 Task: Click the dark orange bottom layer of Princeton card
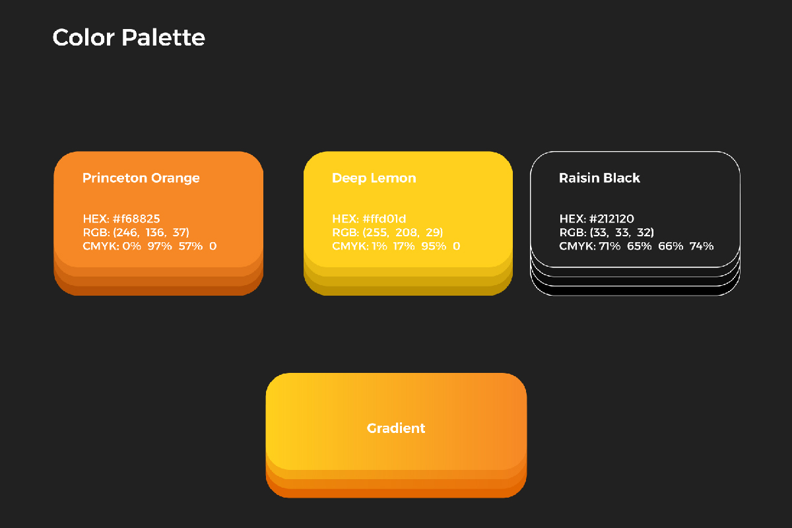(x=158, y=291)
